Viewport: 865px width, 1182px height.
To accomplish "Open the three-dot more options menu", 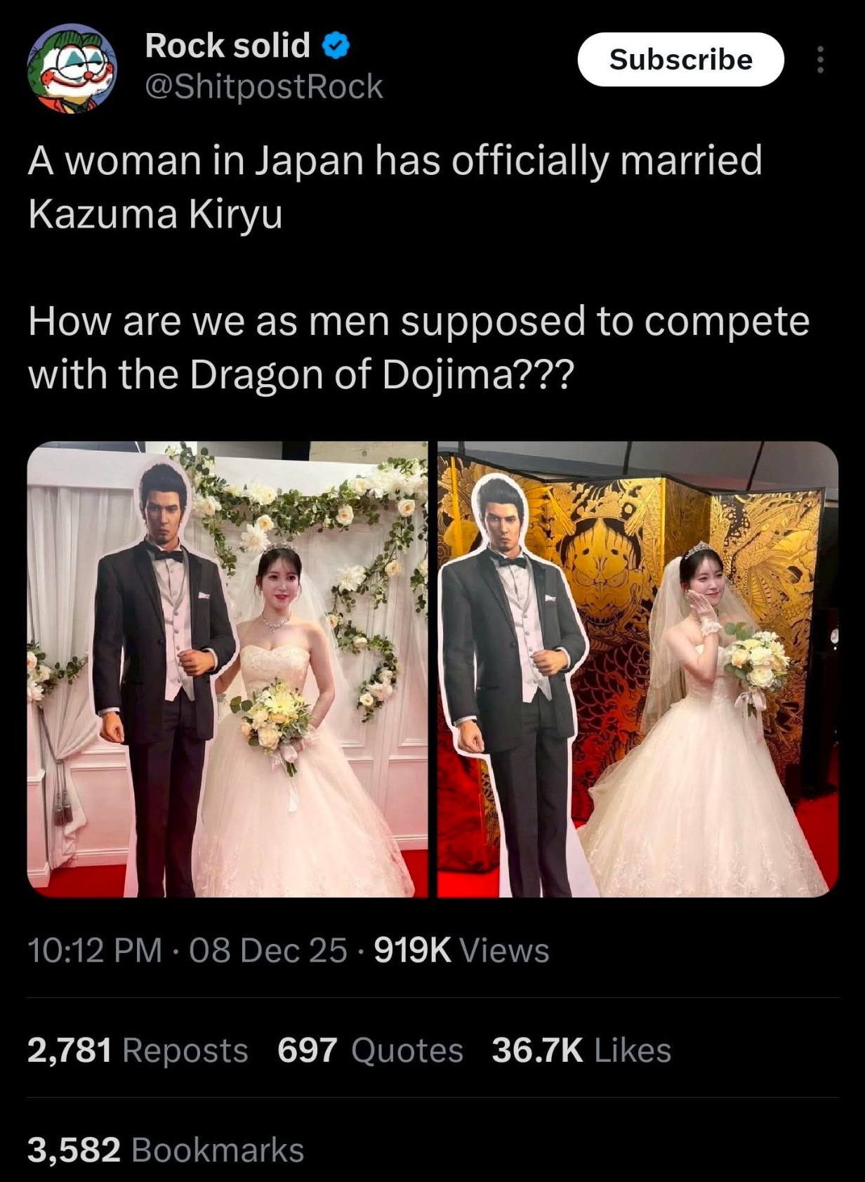I will pyautogui.click(x=820, y=60).
